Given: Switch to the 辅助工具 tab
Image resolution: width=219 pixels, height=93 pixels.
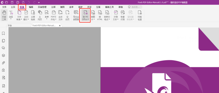Looking at the screenshot, I should point(110,7).
